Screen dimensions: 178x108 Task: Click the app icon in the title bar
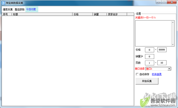[x=3, y=3]
